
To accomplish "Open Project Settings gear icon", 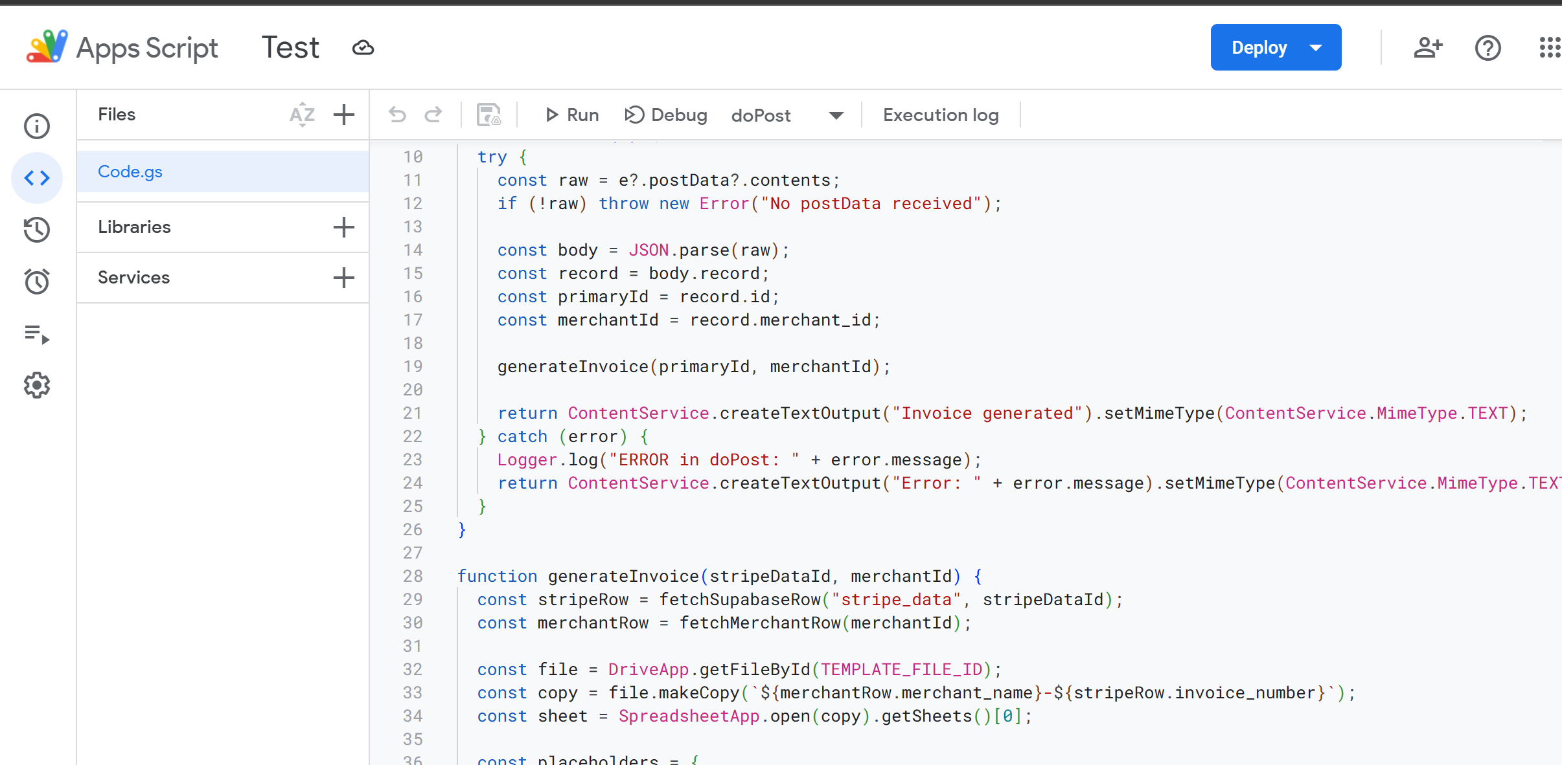I will (37, 385).
